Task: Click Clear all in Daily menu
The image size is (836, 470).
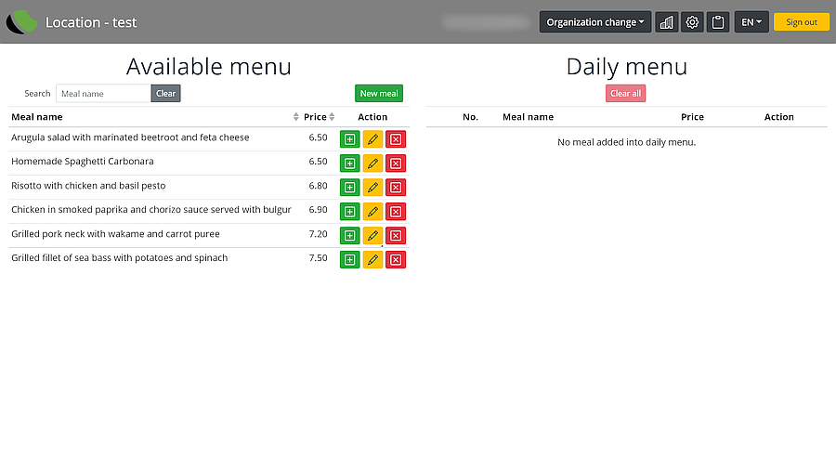Action: pyautogui.click(x=625, y=93)
